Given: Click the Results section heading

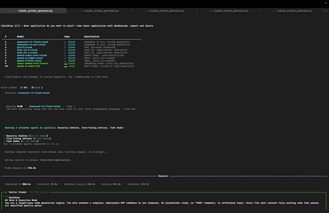Looking at the screenshot, I should 163,176.
